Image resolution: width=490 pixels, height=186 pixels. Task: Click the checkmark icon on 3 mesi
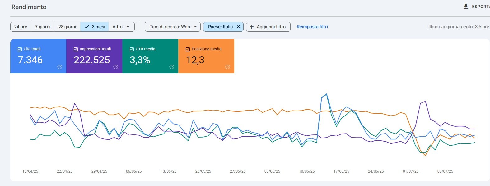click(87, 27)
